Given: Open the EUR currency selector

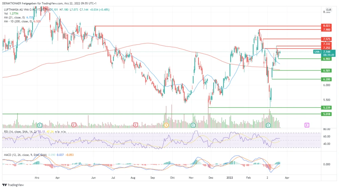Looking at the screenshot, I should coord(328,10).
